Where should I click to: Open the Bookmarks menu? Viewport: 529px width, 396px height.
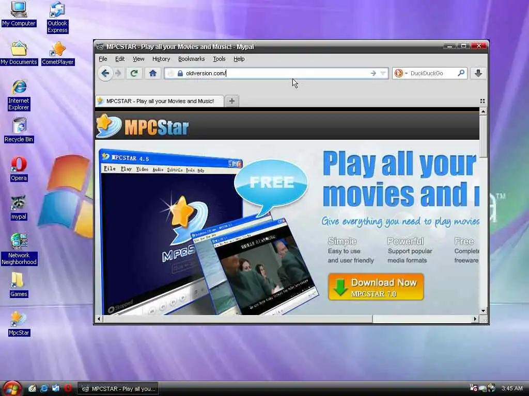point(191,59)
